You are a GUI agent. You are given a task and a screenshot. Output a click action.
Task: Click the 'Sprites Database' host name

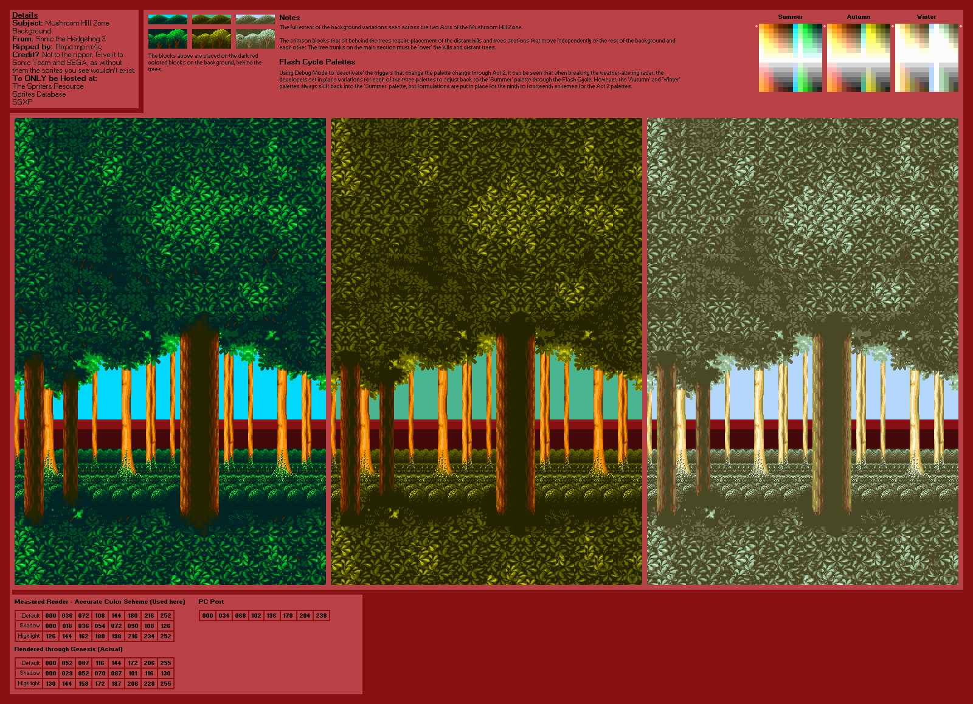pos(39,94)
